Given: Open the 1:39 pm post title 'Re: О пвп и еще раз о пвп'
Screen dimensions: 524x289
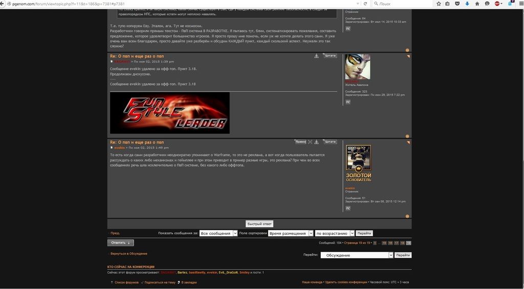Looking at the screenshot, I should click(x=137, y=56).
